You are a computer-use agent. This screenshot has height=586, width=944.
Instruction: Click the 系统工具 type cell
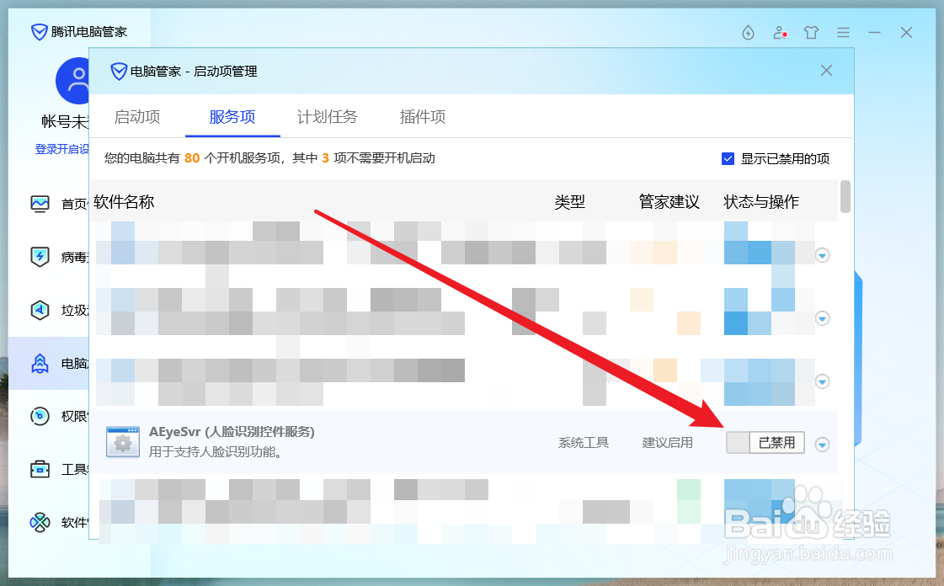[x=584, y=443]
